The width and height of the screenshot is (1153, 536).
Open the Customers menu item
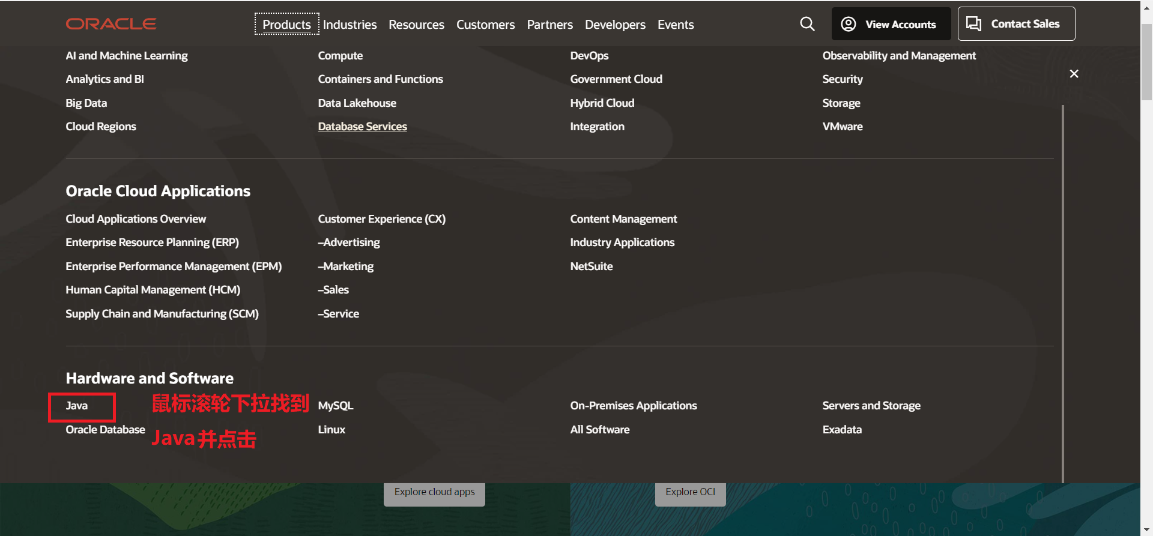(485, 25)
